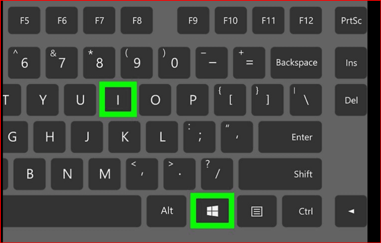The image size is (381, 243).
Task: Click the question mark slash key
Action: tap(217, 174)
